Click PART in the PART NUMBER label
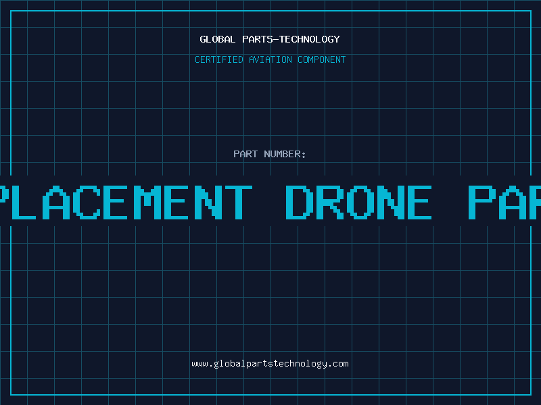 coord(245,154)
